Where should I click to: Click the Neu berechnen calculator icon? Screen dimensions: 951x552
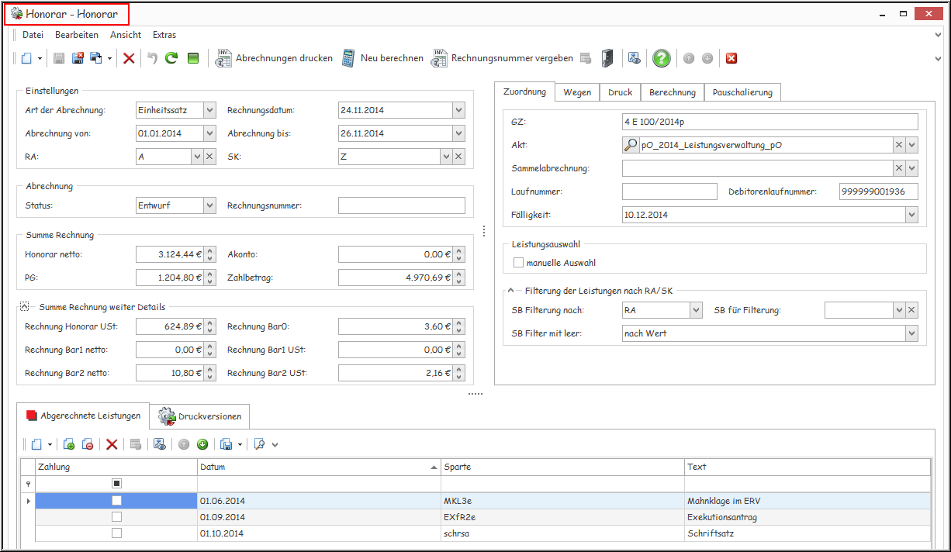coord(349,58)
